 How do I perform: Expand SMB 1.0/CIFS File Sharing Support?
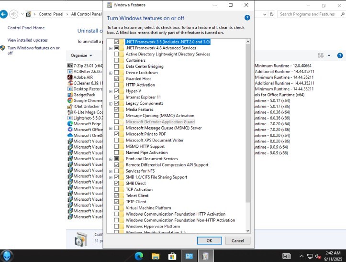click(x=111, y=177)
